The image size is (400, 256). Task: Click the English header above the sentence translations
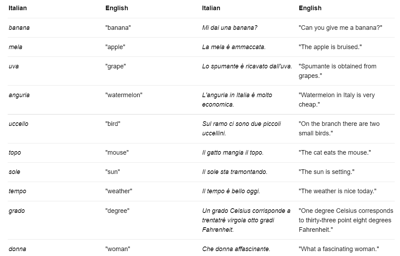point(310,8)
